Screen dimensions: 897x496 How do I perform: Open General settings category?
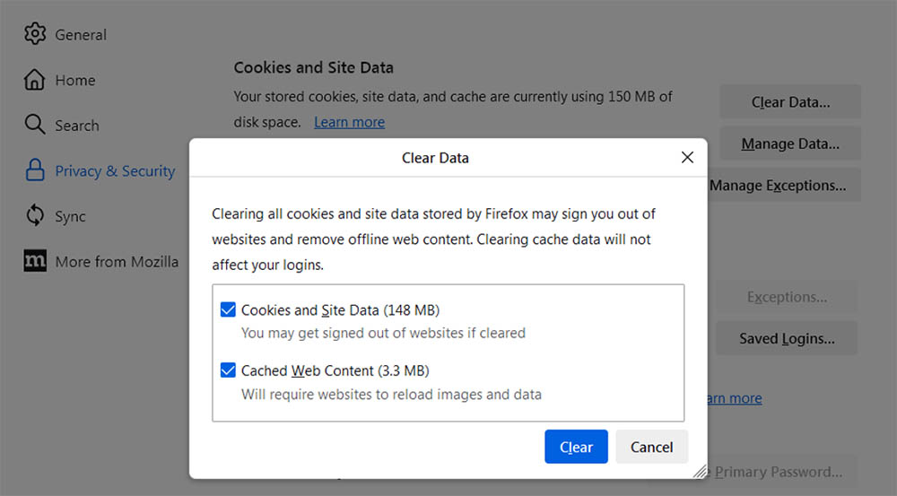point(81,35)
